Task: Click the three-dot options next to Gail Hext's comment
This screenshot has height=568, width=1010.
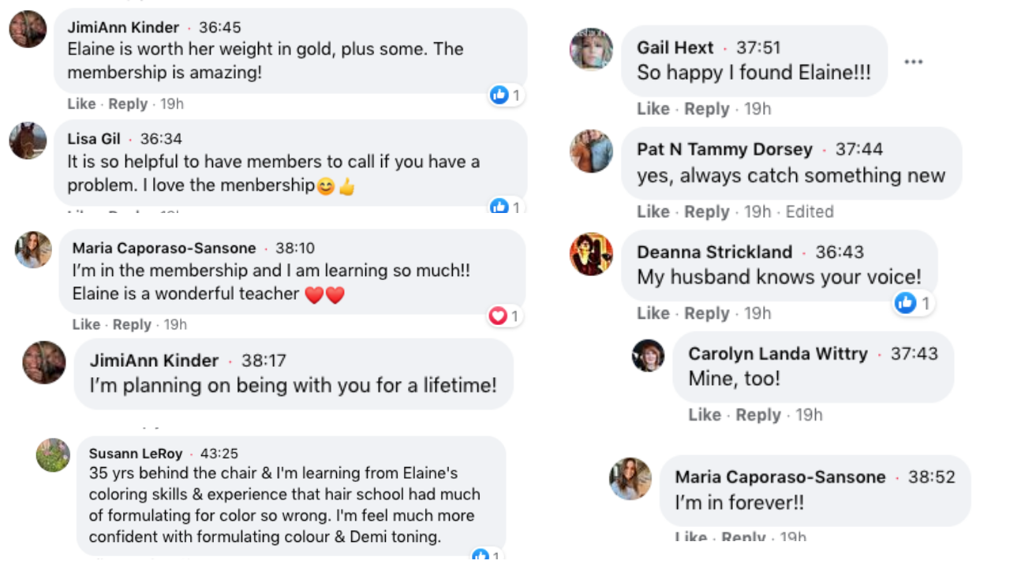Action: (x=913, y=62)
